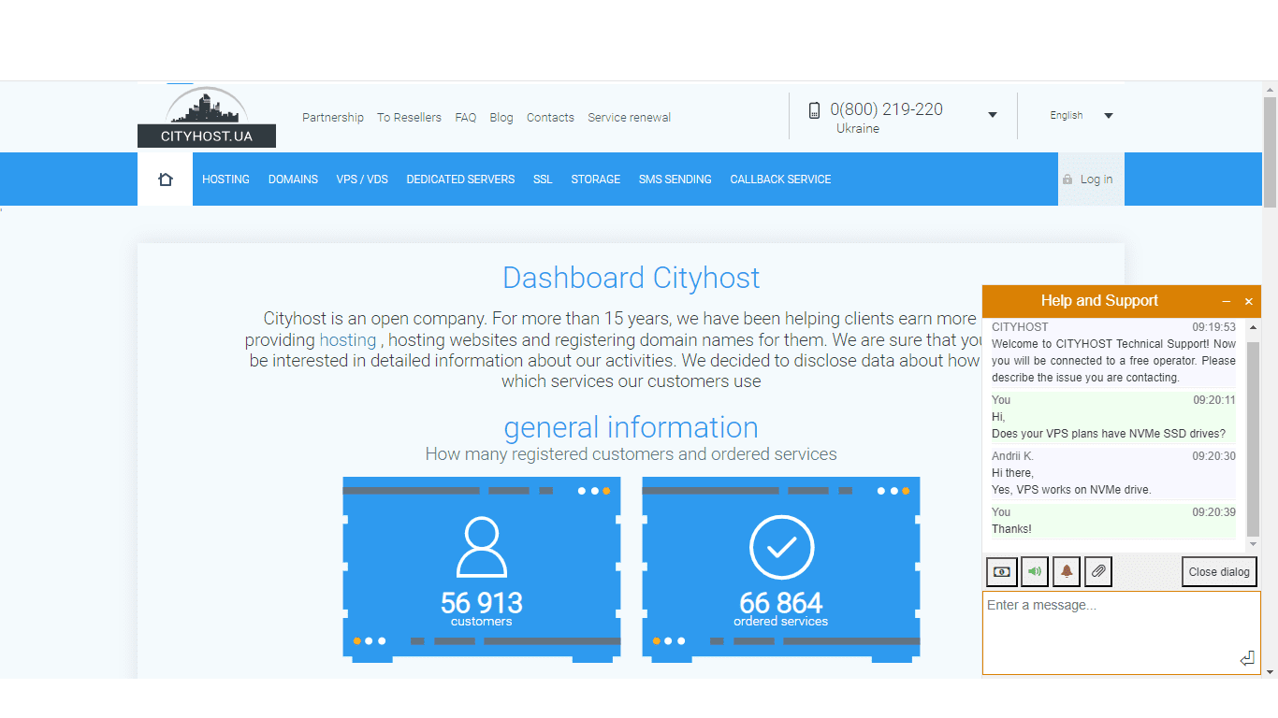Click the Close dialog button
The image size is (1278, 718).
1219,572
